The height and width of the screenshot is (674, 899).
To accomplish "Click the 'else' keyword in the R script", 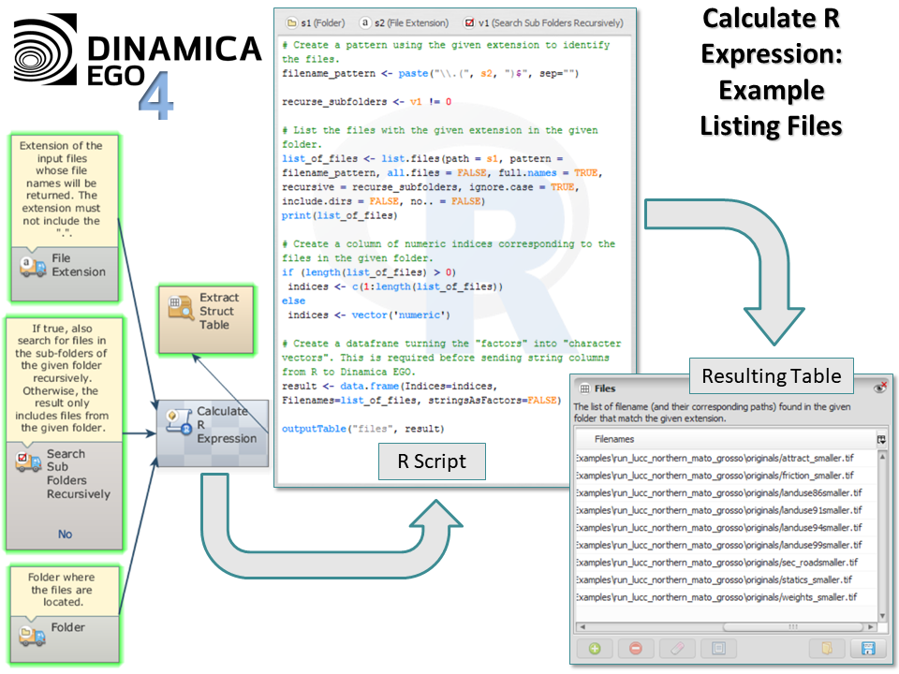I will 293,300.
